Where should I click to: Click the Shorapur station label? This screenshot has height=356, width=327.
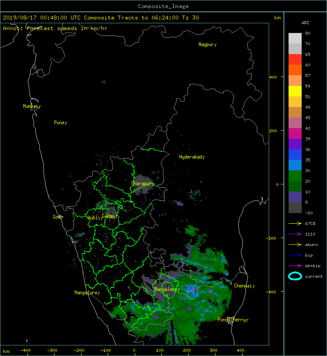[141, 183]
